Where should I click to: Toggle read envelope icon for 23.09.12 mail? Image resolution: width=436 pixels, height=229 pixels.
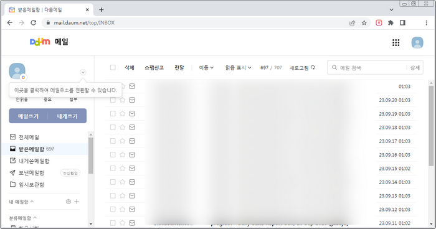(x=132, y=209)
